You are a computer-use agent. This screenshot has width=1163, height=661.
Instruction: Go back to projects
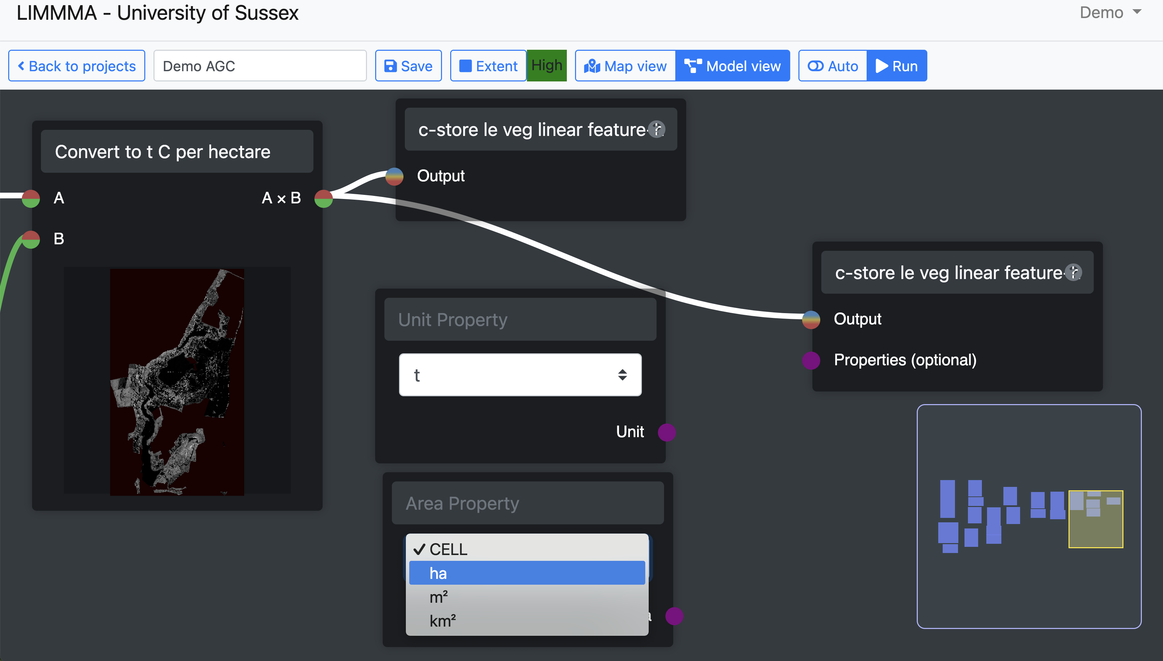pyautogui.click(x=77, y=66)
